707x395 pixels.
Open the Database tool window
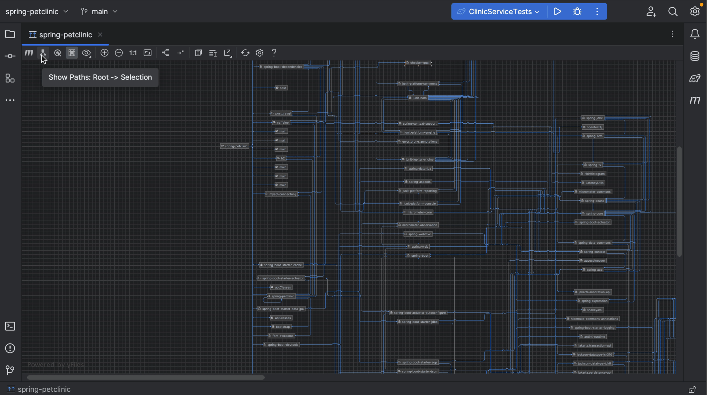coord(695,56)
